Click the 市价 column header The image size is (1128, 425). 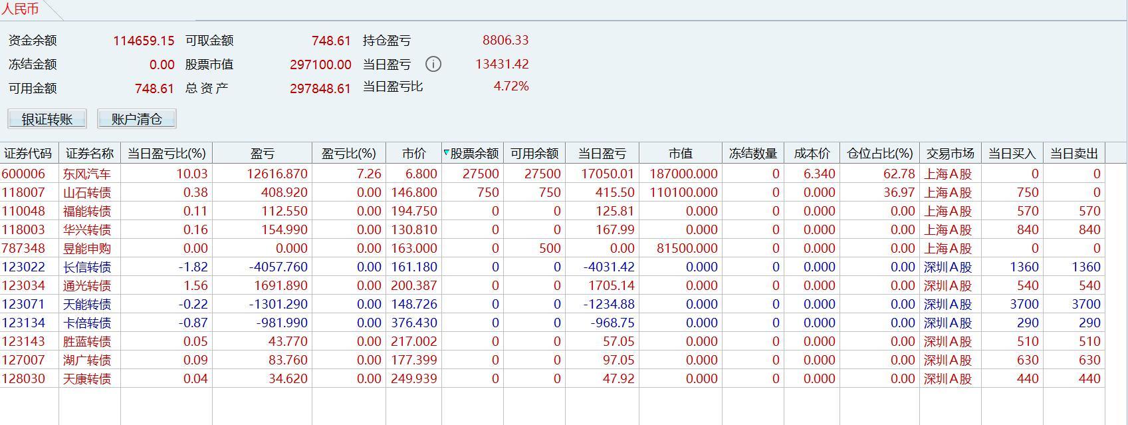[x=413, y=153]
